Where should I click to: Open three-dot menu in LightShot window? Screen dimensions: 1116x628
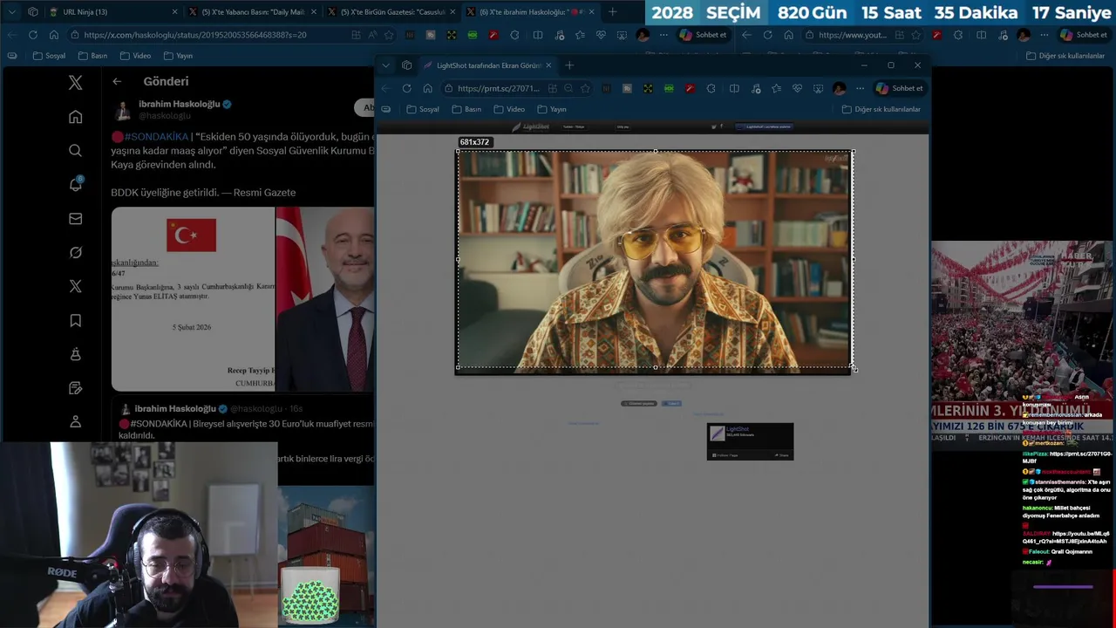point(860,88)
